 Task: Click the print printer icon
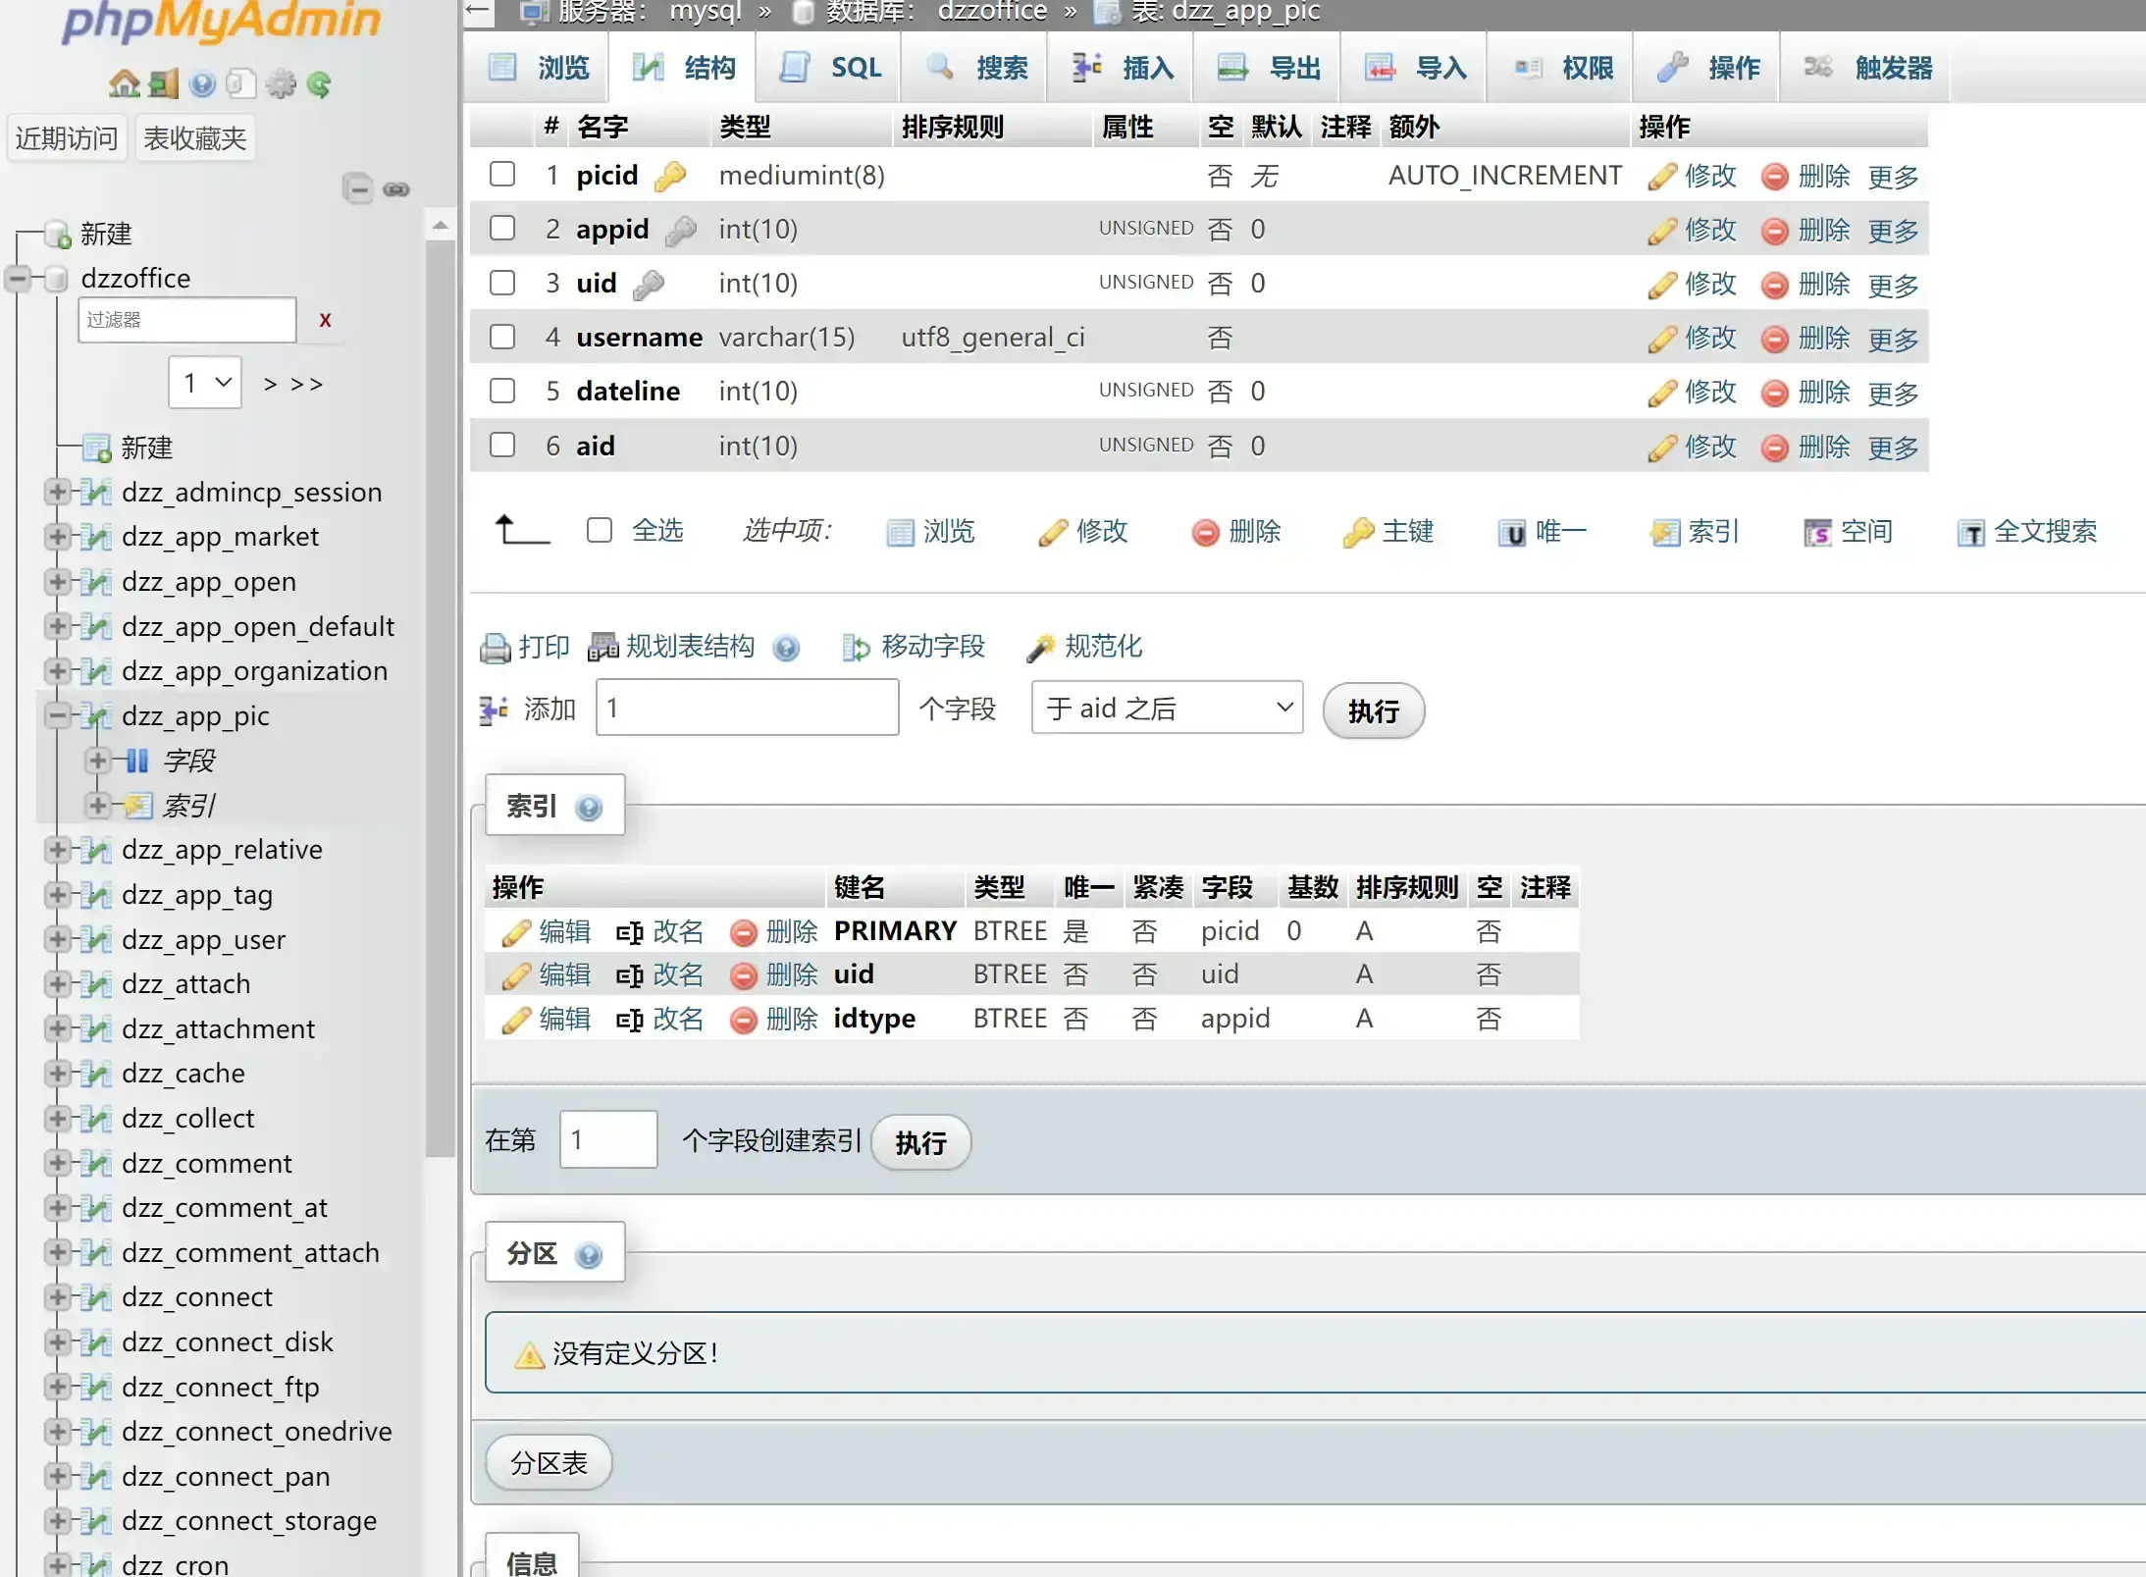click(x=495, y=648)
